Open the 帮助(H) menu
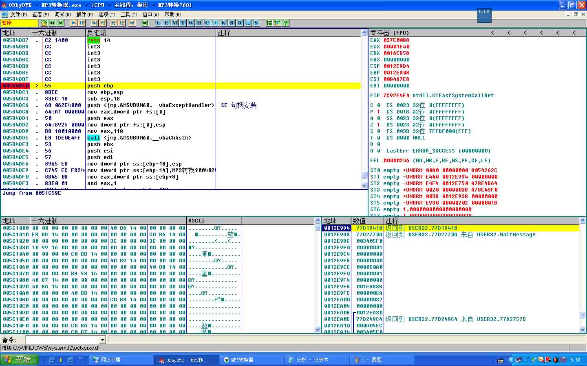Viewport: 587px width, 366px height. 172,15
